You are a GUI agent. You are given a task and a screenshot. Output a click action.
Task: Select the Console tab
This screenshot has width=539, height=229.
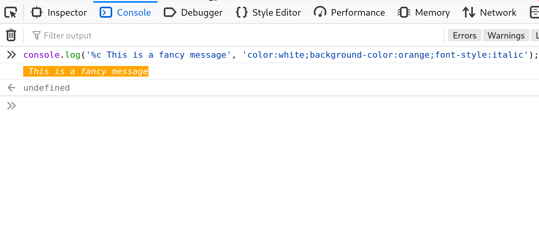coord(126,13)
